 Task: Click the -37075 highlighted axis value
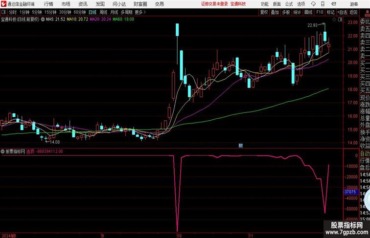click(350, 192)
